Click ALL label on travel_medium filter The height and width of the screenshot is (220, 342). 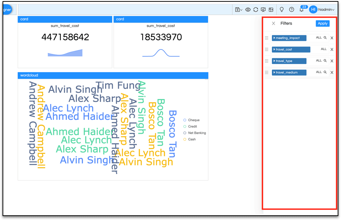pyautogui.click(x=319, y=72)
